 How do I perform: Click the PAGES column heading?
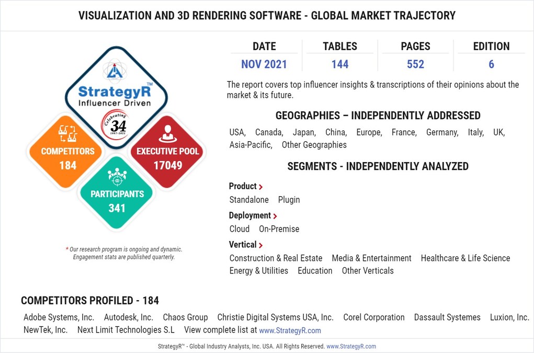[415, 47]
